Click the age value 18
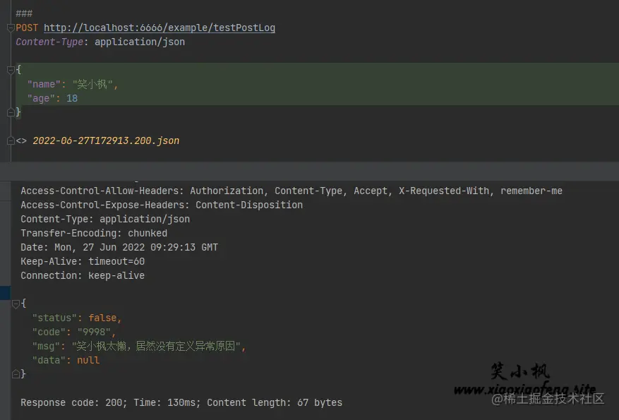619x420 pixels. pos(72,98)
